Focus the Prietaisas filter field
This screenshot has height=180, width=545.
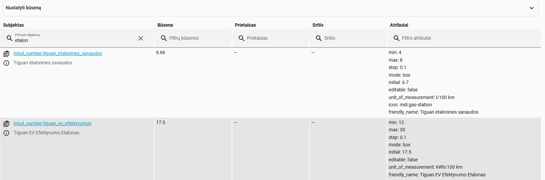pos(271,38)
